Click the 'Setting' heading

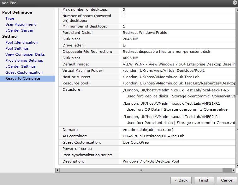click(9, 36)
